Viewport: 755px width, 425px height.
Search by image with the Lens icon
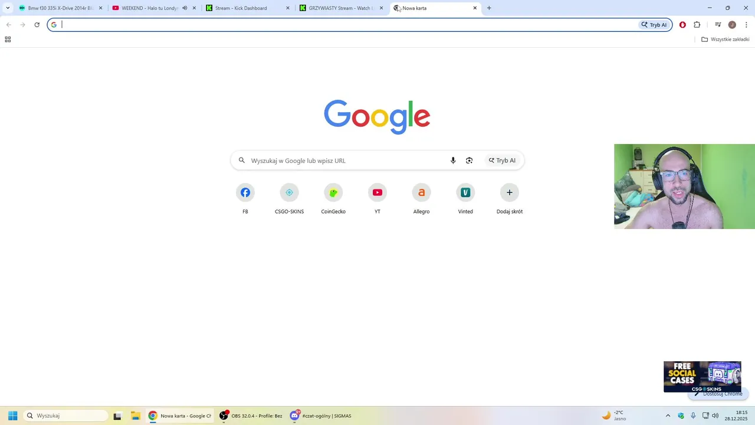(470, 161)
